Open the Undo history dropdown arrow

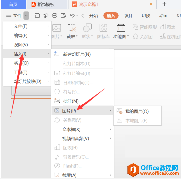coord(77,15)
